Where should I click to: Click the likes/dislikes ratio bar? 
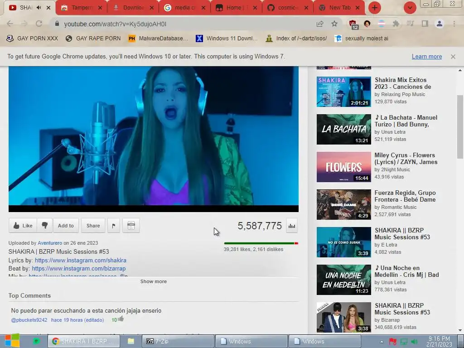(x=261, y=243)
